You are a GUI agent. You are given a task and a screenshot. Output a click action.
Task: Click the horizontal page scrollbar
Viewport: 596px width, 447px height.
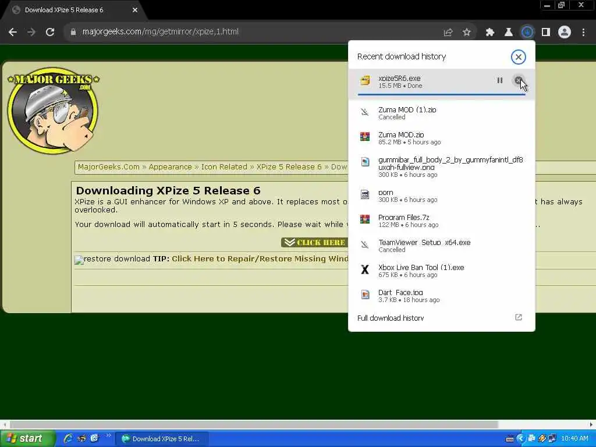(x=254, y=424)
